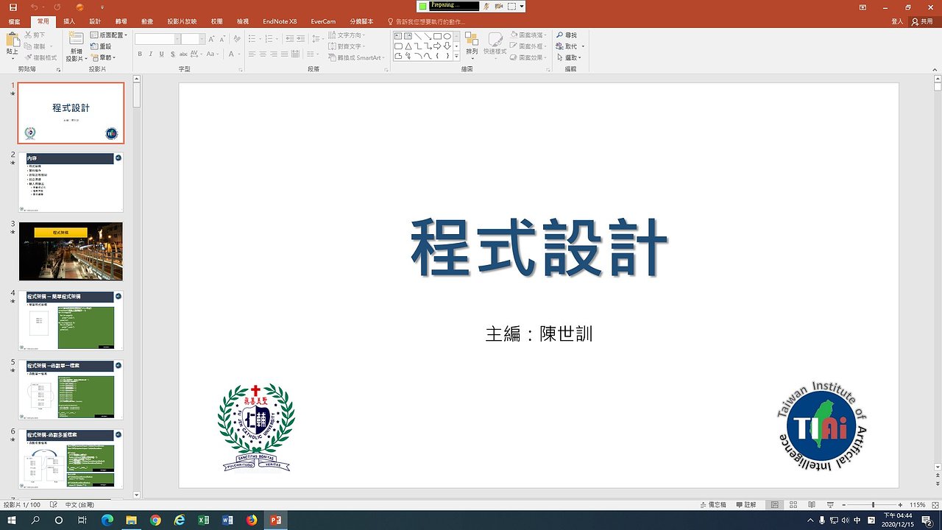Switch to the EndNote X8 tab
The image size is (942, 530).
[x=280, y=21]
